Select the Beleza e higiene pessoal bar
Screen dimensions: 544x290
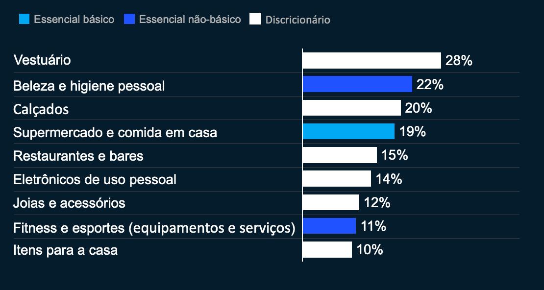coord(357,84)
